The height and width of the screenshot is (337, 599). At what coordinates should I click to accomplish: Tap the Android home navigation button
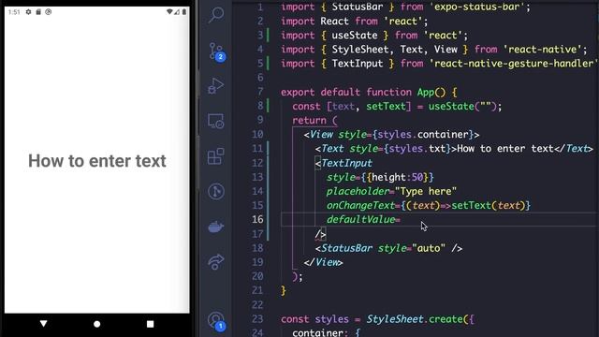97,324
